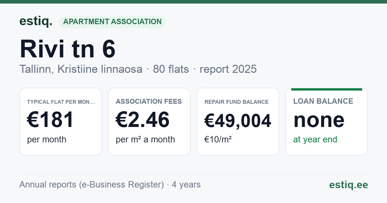Click the €49,004 value
387x203 pixels.
(x=238, y=121)
